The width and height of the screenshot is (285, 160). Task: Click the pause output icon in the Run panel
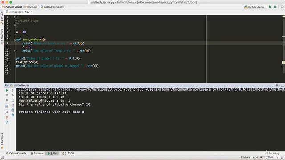click(7, 100)
